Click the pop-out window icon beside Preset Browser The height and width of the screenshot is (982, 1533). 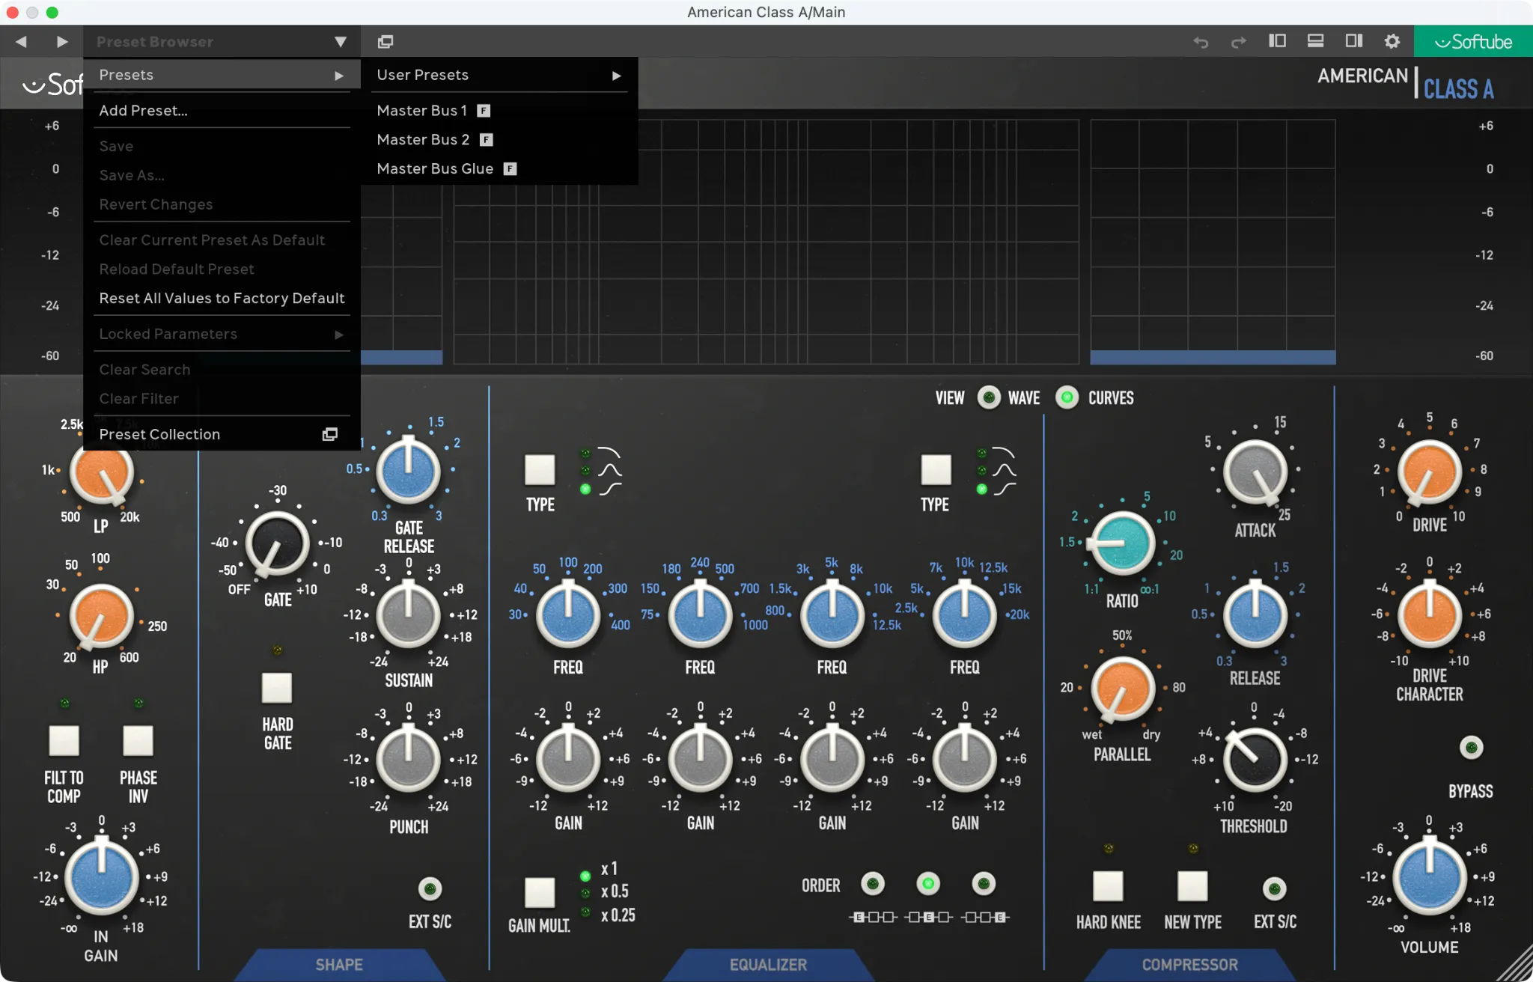[x=385, y=42]
